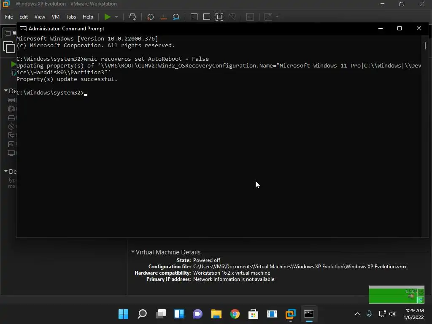Image resolution: width=432 pixels, height=324 pixels.
Task: Show hidden system tray icons
Action: [357, 314]
